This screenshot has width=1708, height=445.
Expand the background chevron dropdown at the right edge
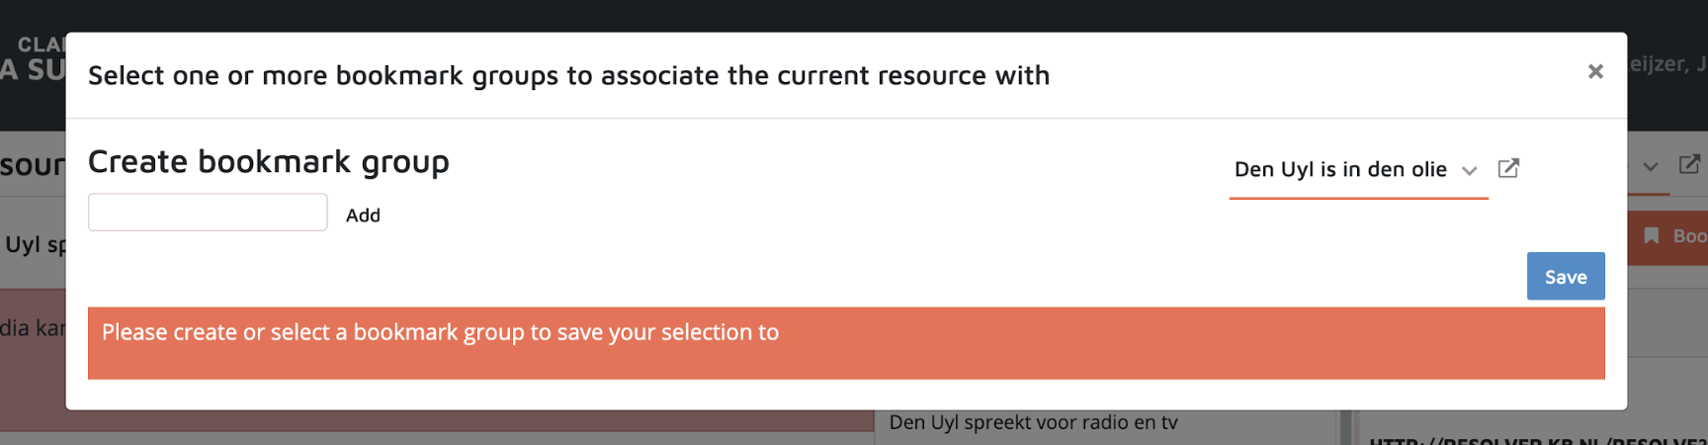[1650, 167]
